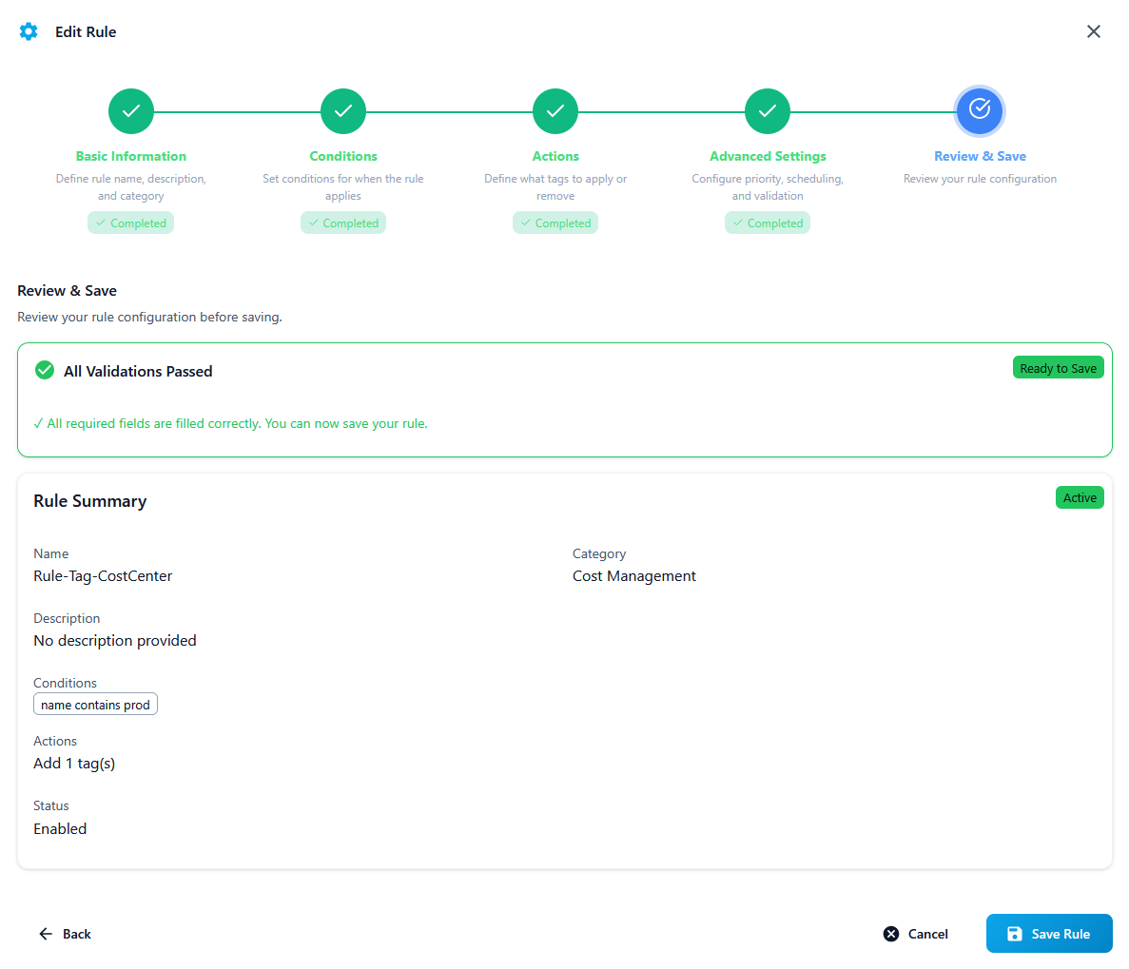The image size is (1129, 969).
Task: Select the Actions step checkmark icon
Action: 555,110
